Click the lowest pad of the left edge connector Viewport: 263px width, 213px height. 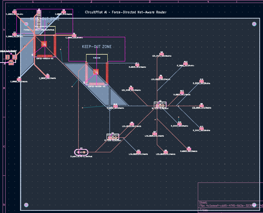pos(11,63)
